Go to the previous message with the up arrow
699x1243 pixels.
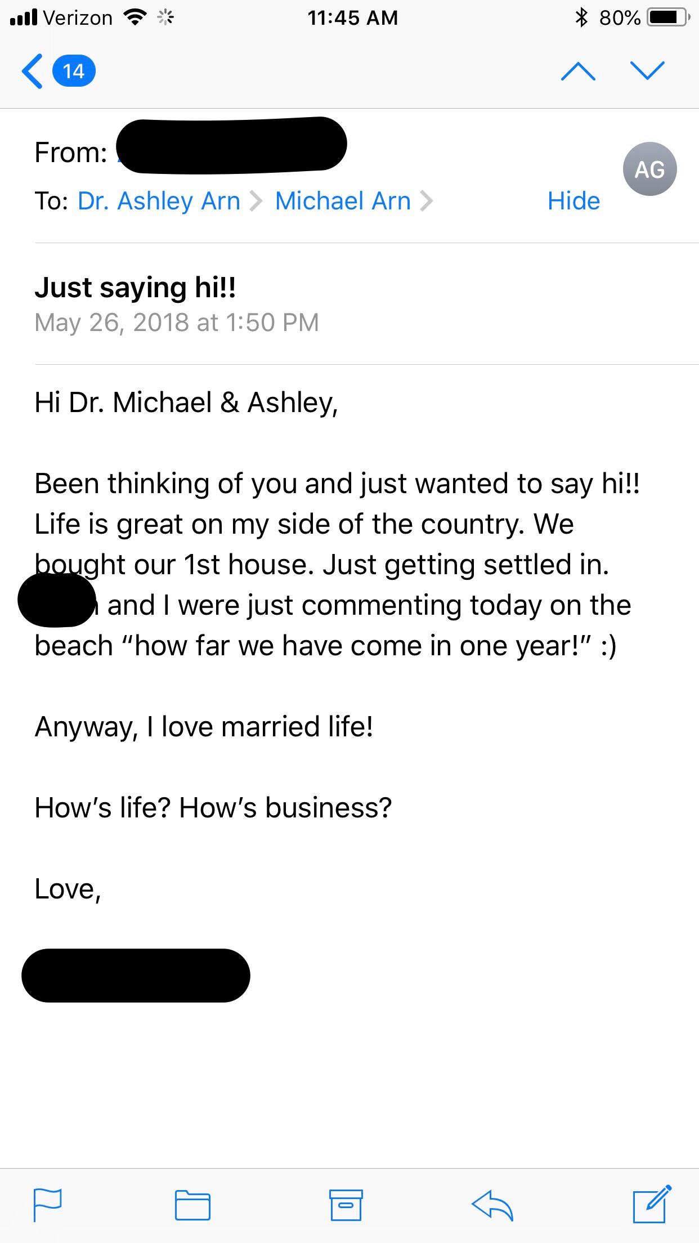click(578, 71)
